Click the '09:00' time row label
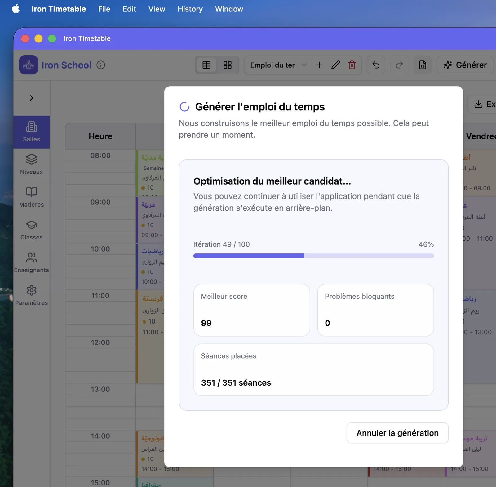Viewport: 496px width, 487px height. (100, 202)
